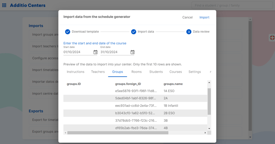Viewport: 275px width, 144px height.
Task: Click the Data review step 3 icon
Action: pos(189,32)
